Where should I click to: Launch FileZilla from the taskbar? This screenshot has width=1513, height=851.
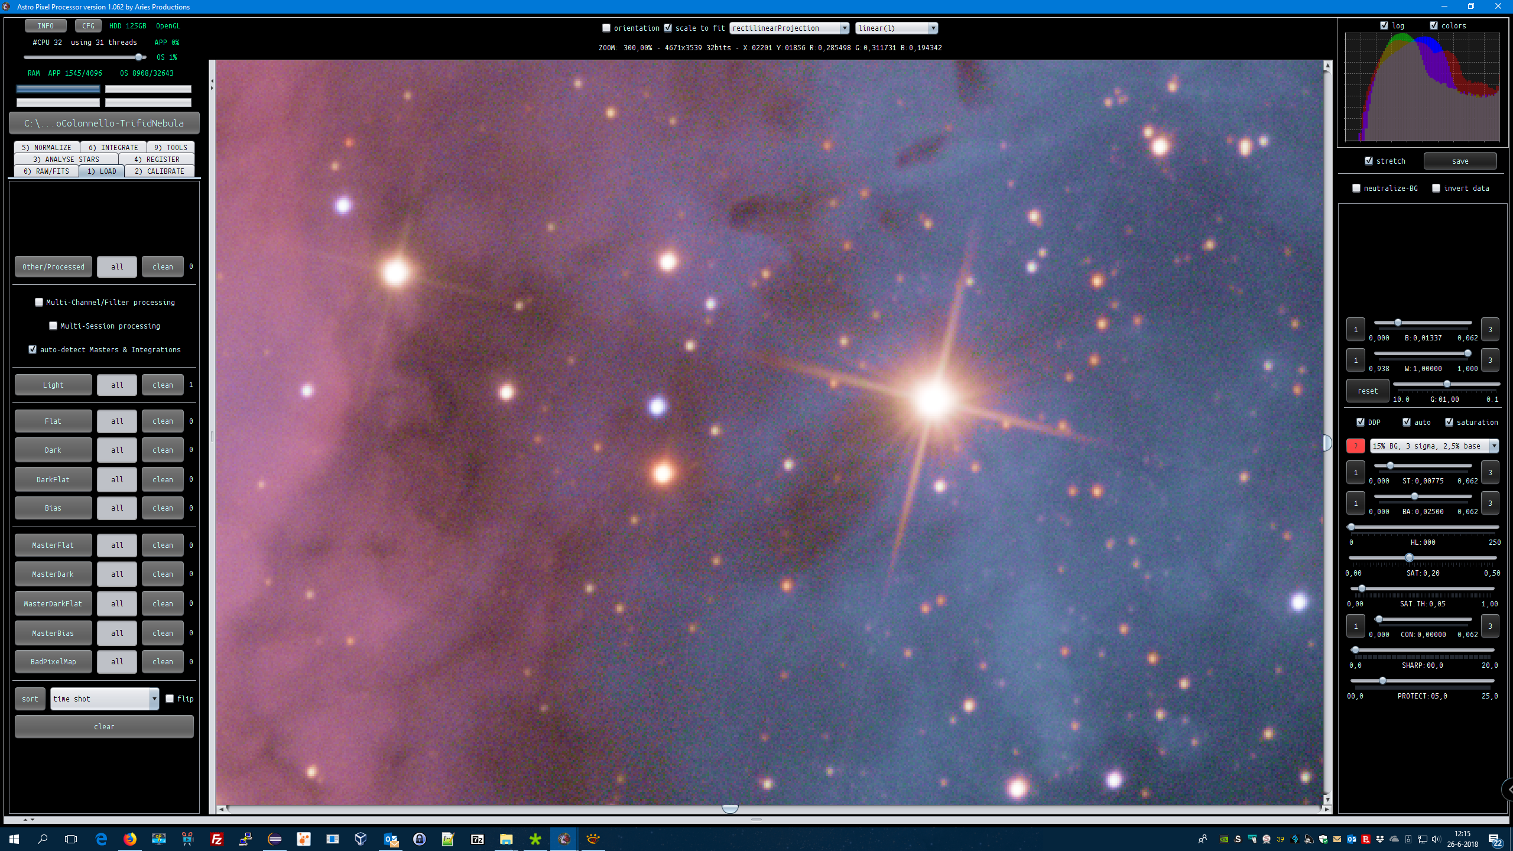coord(217,839)
